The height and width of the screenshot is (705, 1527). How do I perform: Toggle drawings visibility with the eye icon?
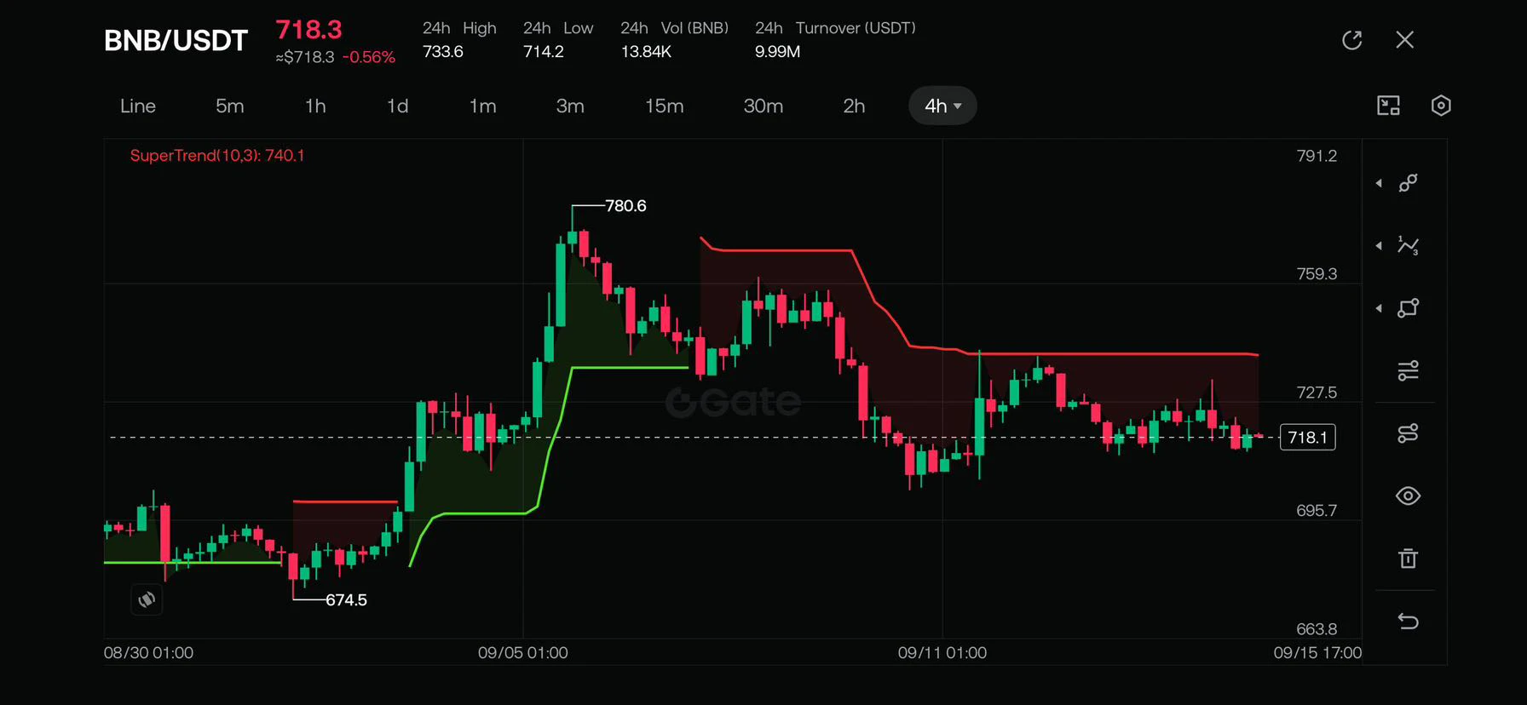(1409, 496)
